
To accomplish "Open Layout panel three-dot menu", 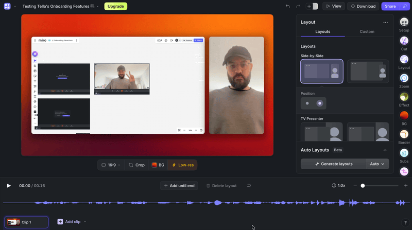I will point(385,22).
